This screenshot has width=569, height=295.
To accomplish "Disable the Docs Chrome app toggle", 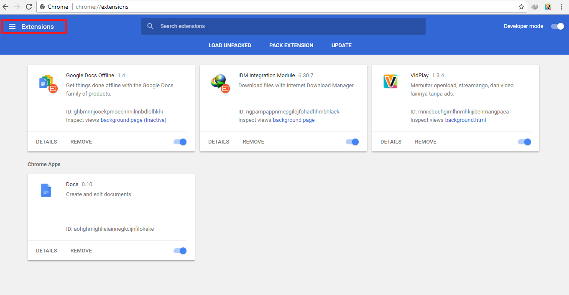I will click(x=179, y=250).
